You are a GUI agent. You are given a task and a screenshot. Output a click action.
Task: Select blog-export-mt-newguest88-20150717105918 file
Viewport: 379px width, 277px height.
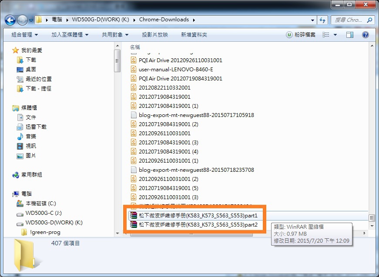[x=196, y=115]
